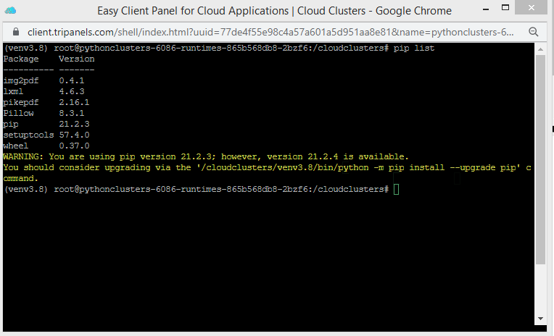Click the img2pdf package row
This screenshot has height=336, width=554.
click(44, 80)
